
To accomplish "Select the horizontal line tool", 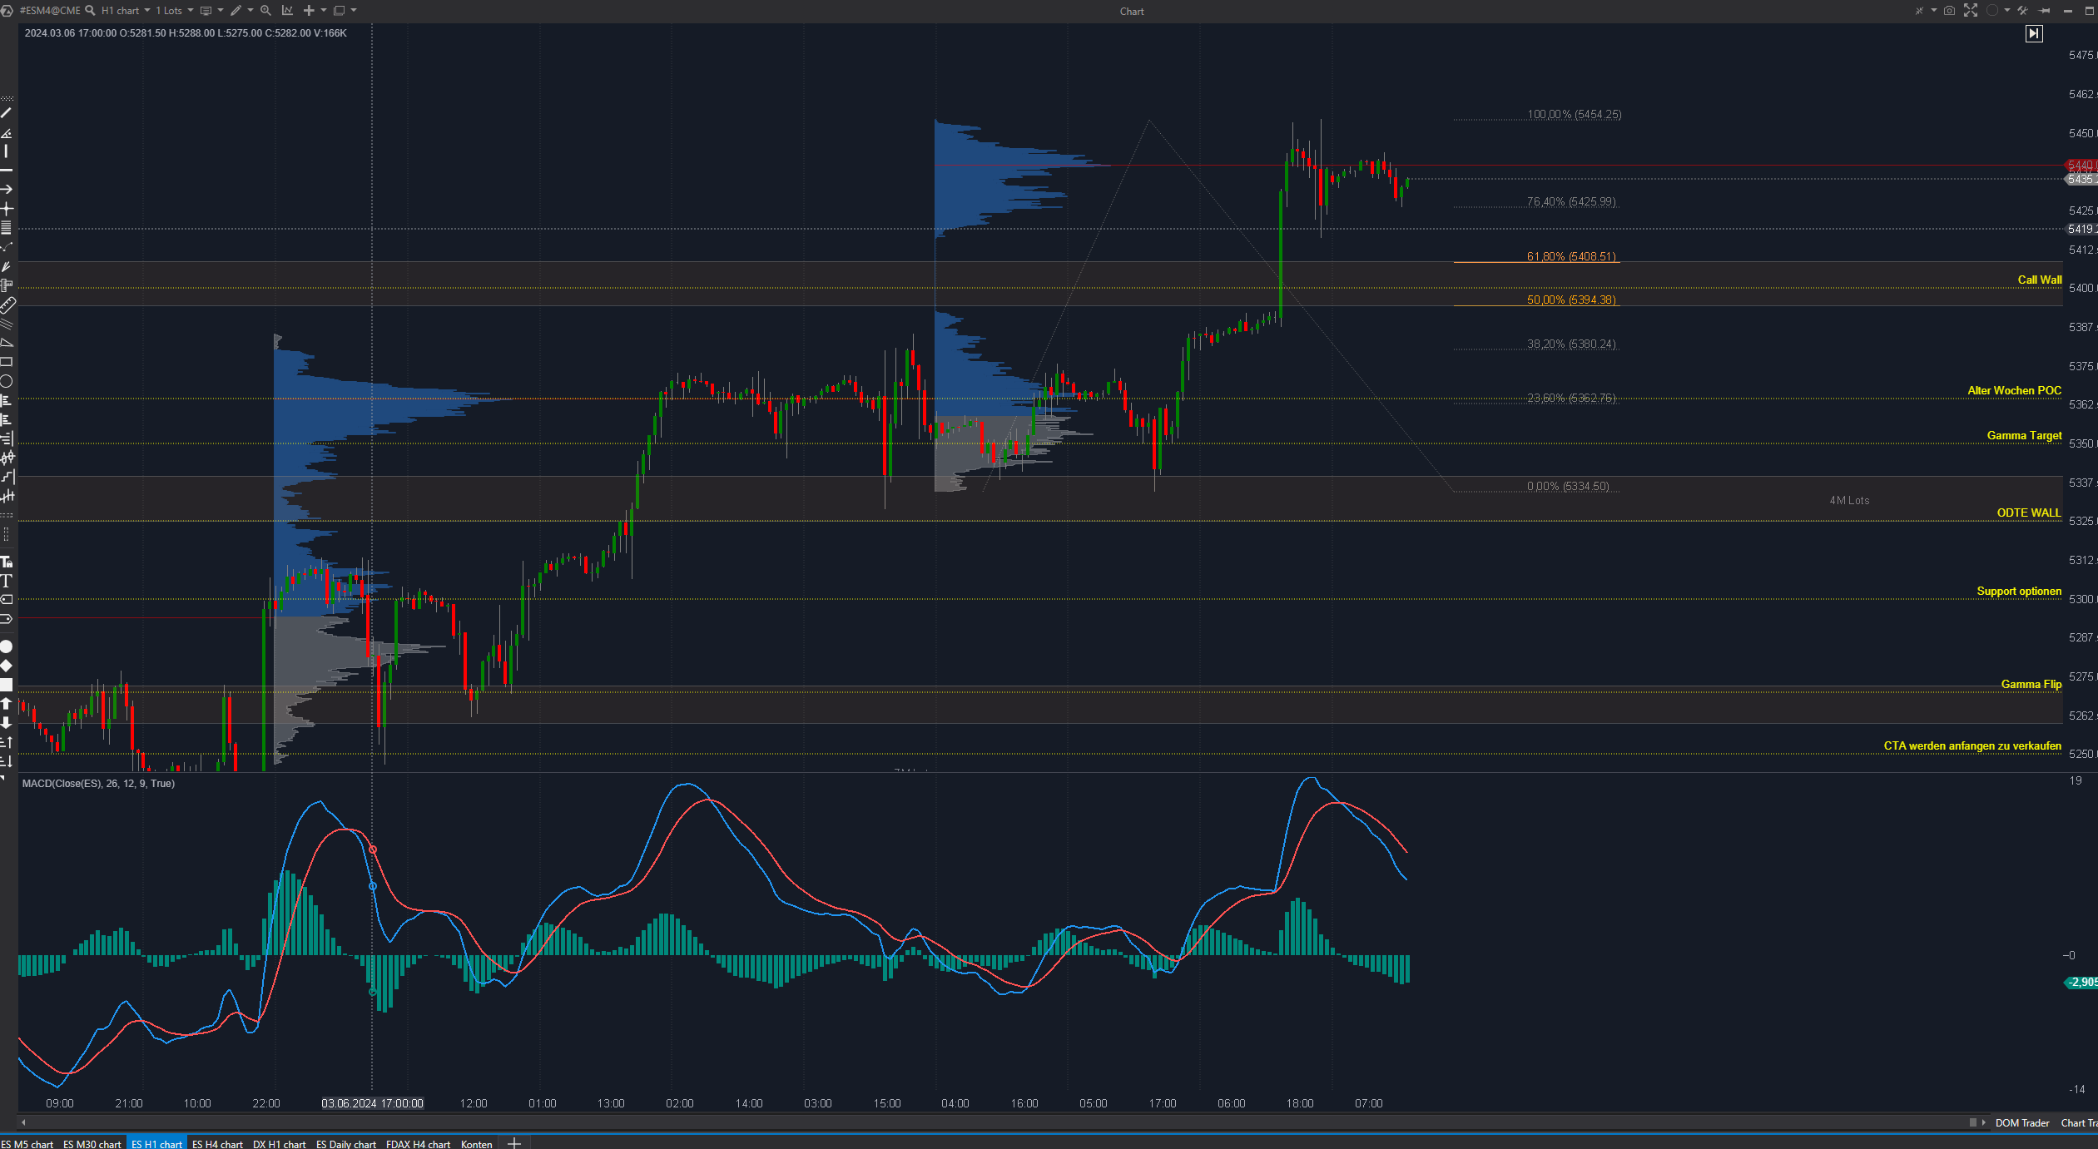I will tap(7, 170).
